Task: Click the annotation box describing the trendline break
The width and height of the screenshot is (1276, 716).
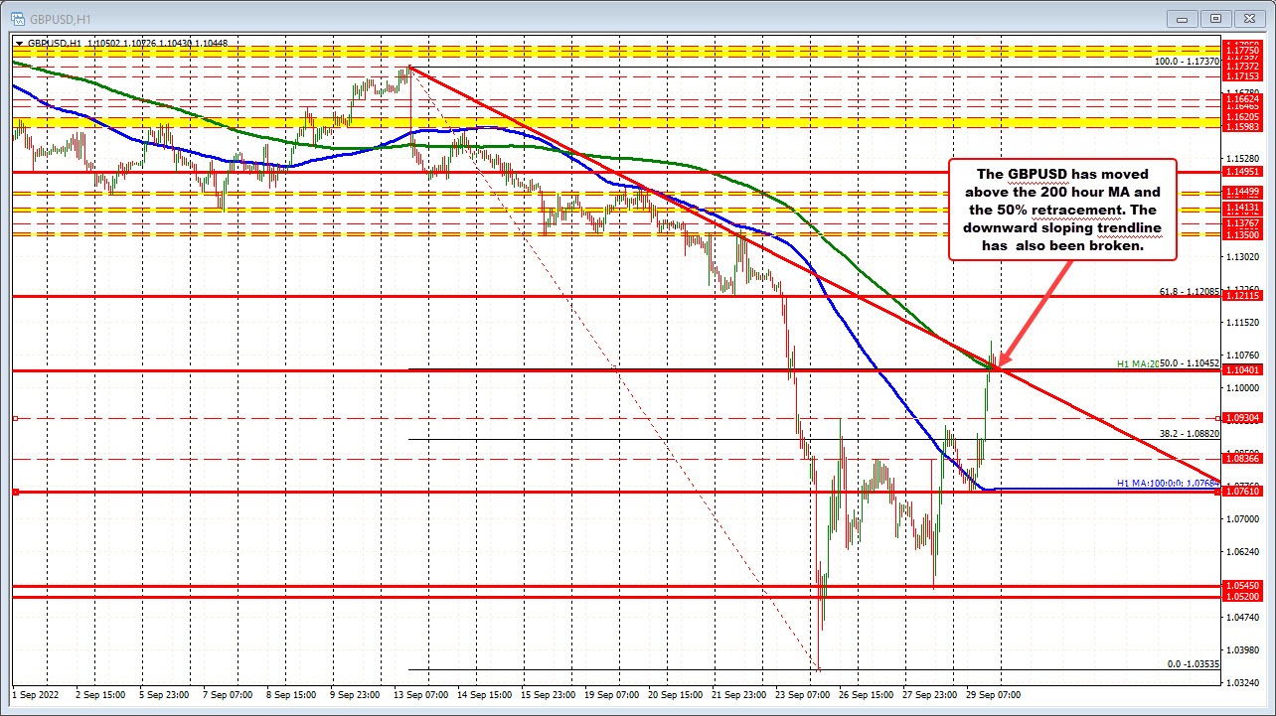Action: coord(1063,210)
